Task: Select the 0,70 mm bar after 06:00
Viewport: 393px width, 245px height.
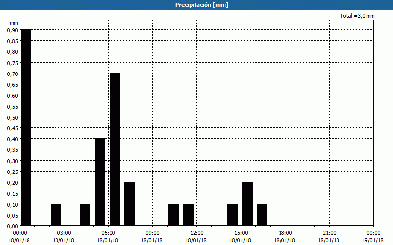Action: tap(115, 149)
